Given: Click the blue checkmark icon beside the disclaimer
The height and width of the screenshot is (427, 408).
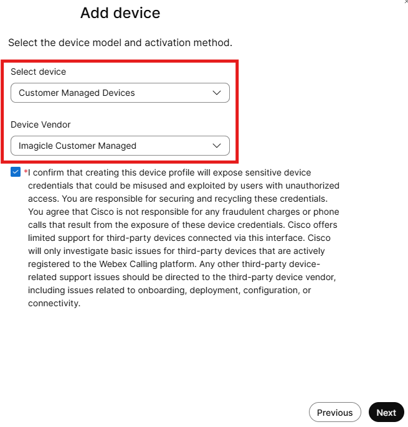Looking at the screenshot, I should click(16, 172).
